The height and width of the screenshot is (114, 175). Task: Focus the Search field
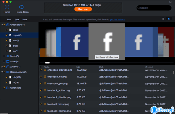(x=154, y=8)
